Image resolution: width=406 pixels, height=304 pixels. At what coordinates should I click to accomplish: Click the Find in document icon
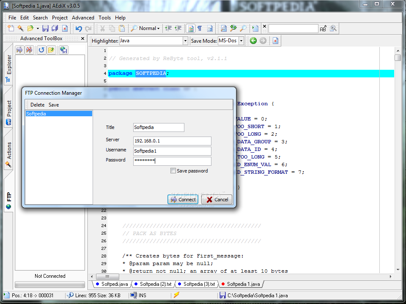[223, 28]
